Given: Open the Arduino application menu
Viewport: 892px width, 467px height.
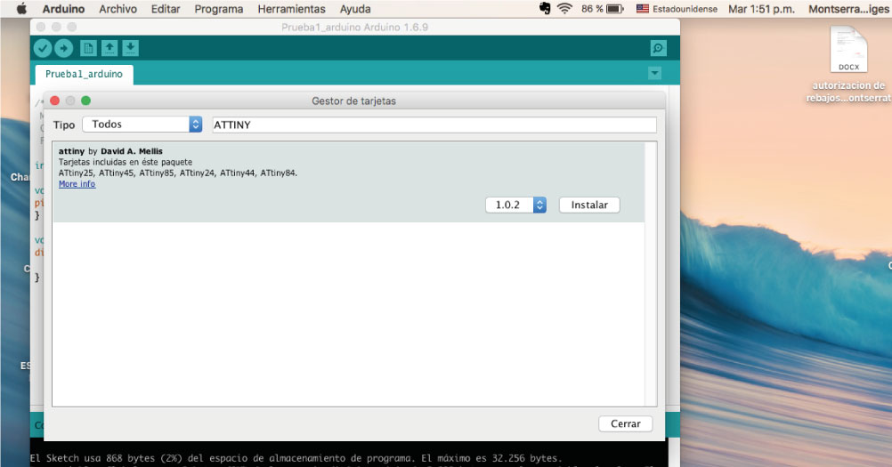Looking at the screenshot, I should (x=63, y=9).
